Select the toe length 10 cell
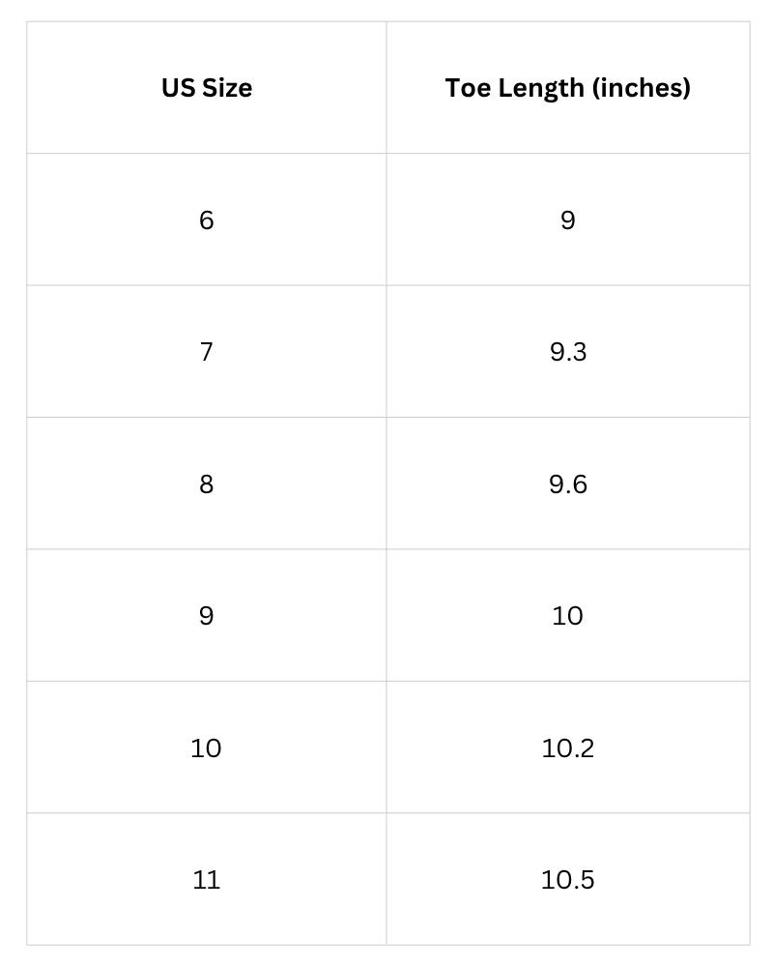Viewport: 773px width, 967px height. (x=568, y=615)
